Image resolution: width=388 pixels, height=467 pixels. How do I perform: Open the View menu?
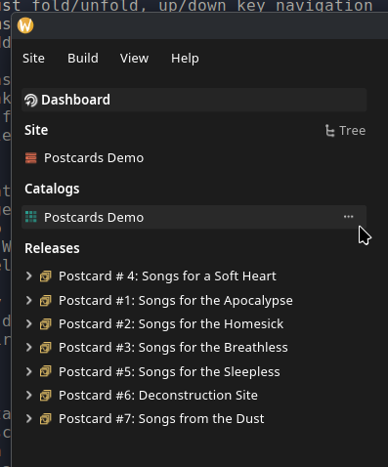click(134, 59)
